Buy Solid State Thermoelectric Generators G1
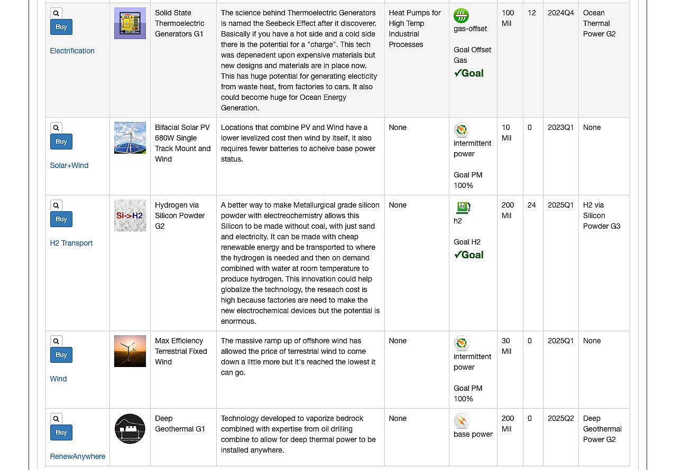Screen dimensions: 691x470 (x=61, y=27)
